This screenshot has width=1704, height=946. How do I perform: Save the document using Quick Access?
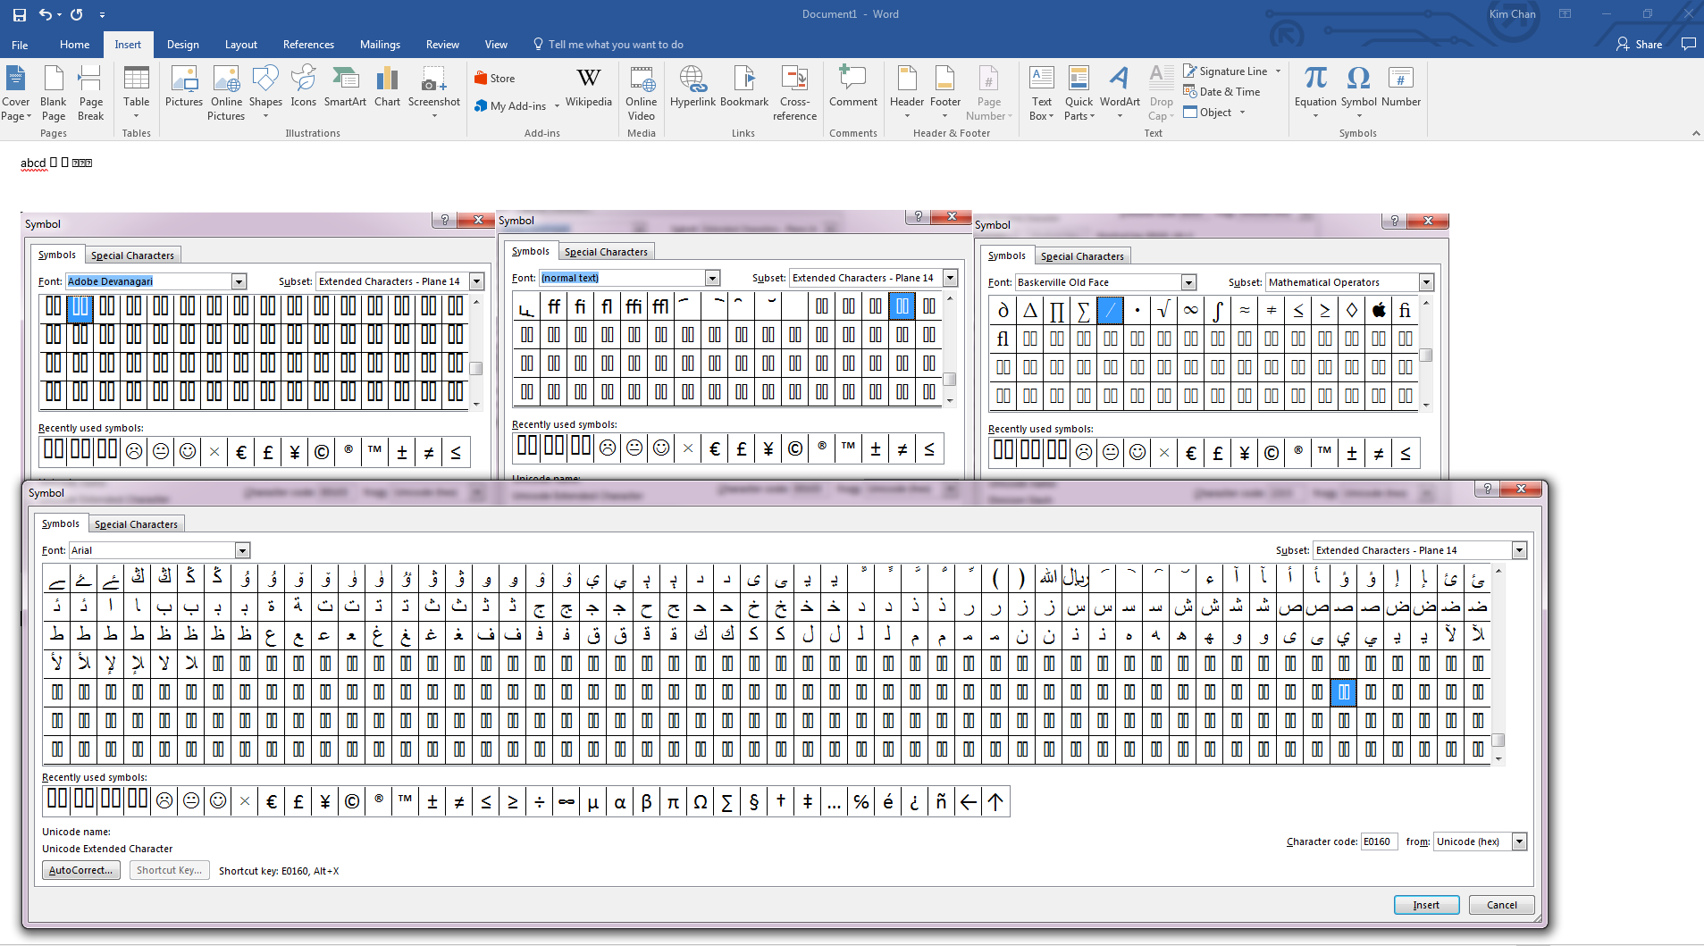19,14
